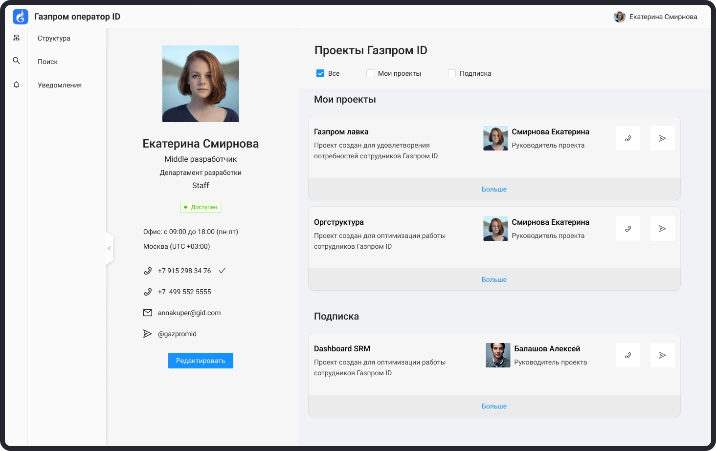The image size is (716, 451).
Task: Open Структура menu item
Action: tap(54, 38)
